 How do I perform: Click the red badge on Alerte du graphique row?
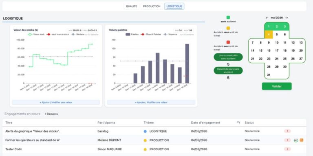287,131
